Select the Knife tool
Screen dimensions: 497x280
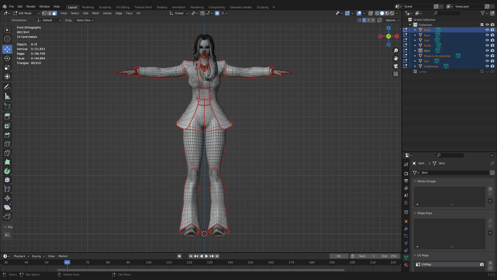click(7, 153)
